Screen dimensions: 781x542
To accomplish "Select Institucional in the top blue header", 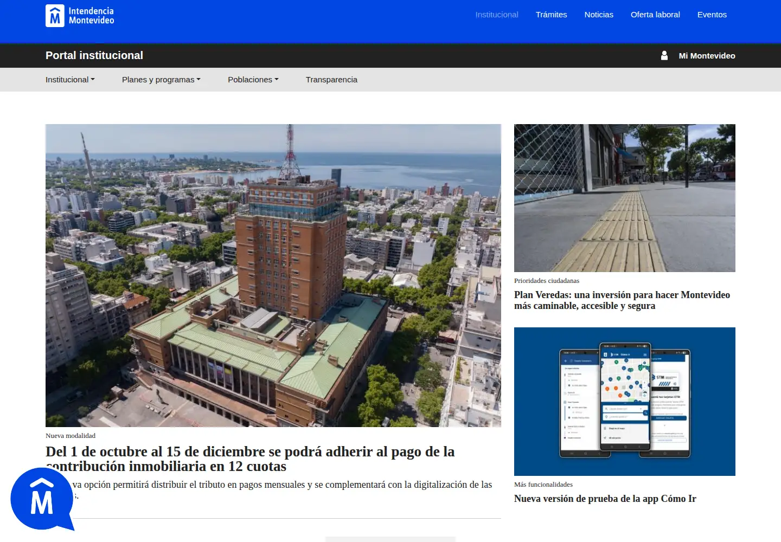I will click(x=497, y=15).
